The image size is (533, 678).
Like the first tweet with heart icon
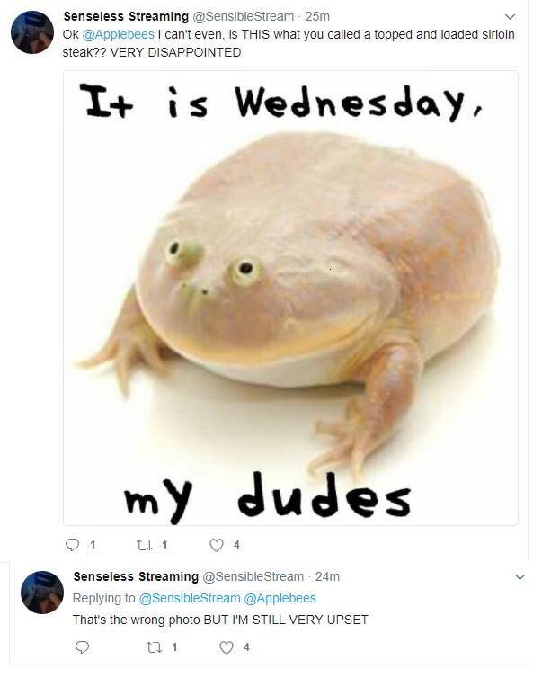(217, 545)
